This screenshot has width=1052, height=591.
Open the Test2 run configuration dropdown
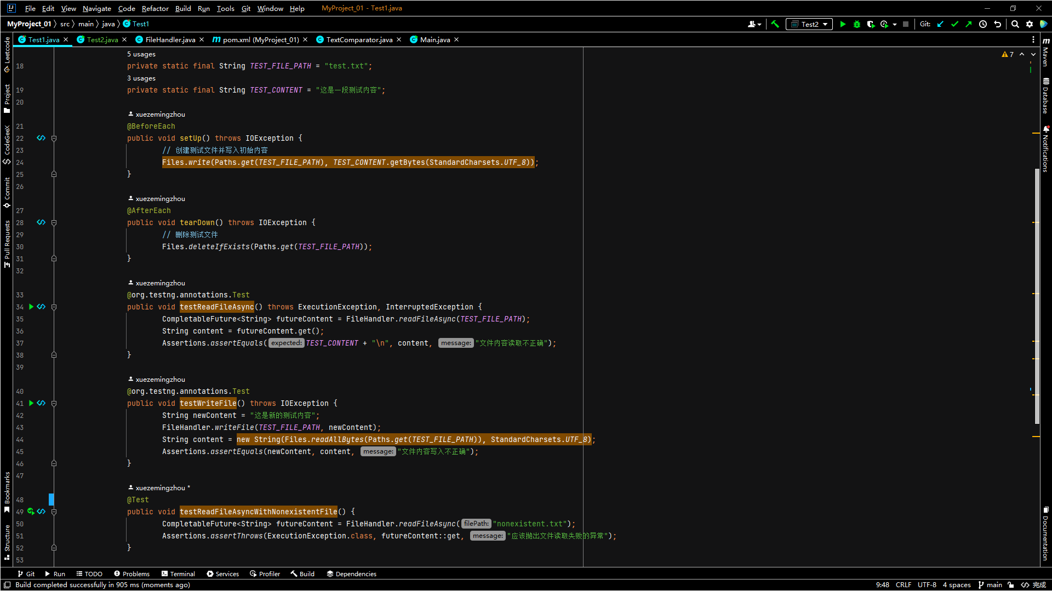pyautogui.click(x=809, y=24)
